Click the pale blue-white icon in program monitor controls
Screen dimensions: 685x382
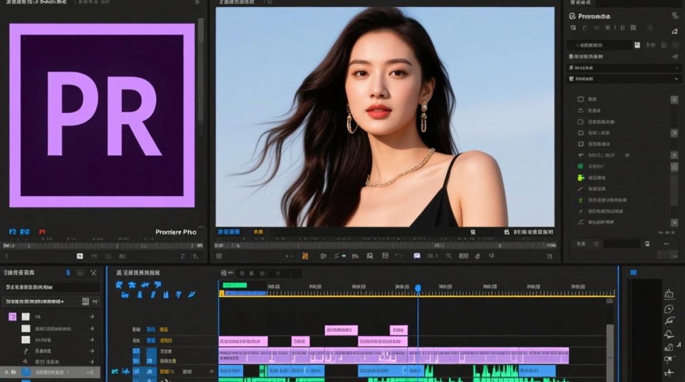(417, 256)
